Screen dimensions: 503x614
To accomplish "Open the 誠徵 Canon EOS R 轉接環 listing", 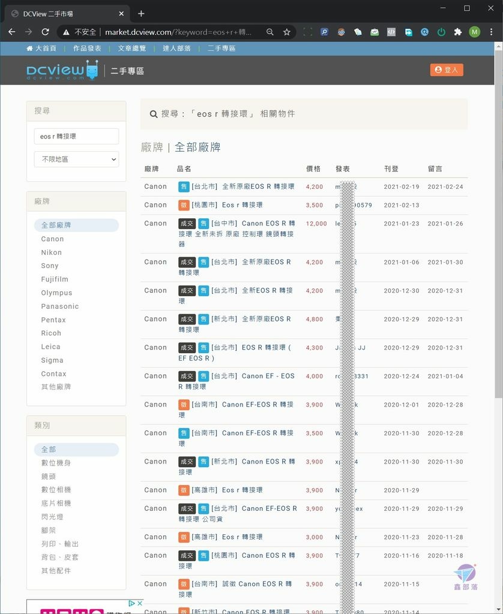I will coord(235,589).
